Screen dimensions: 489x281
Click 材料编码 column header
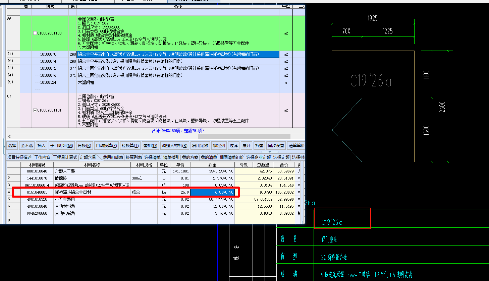pyautogui.click(x=37, y=165)
